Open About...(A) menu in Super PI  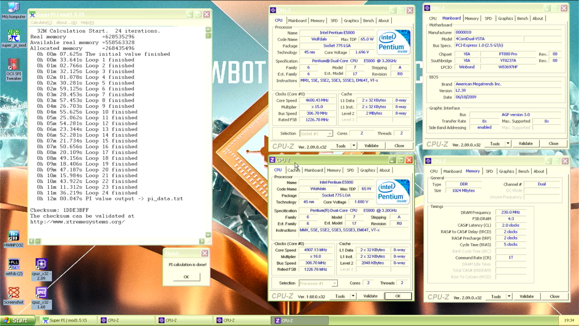pos(66,22)
